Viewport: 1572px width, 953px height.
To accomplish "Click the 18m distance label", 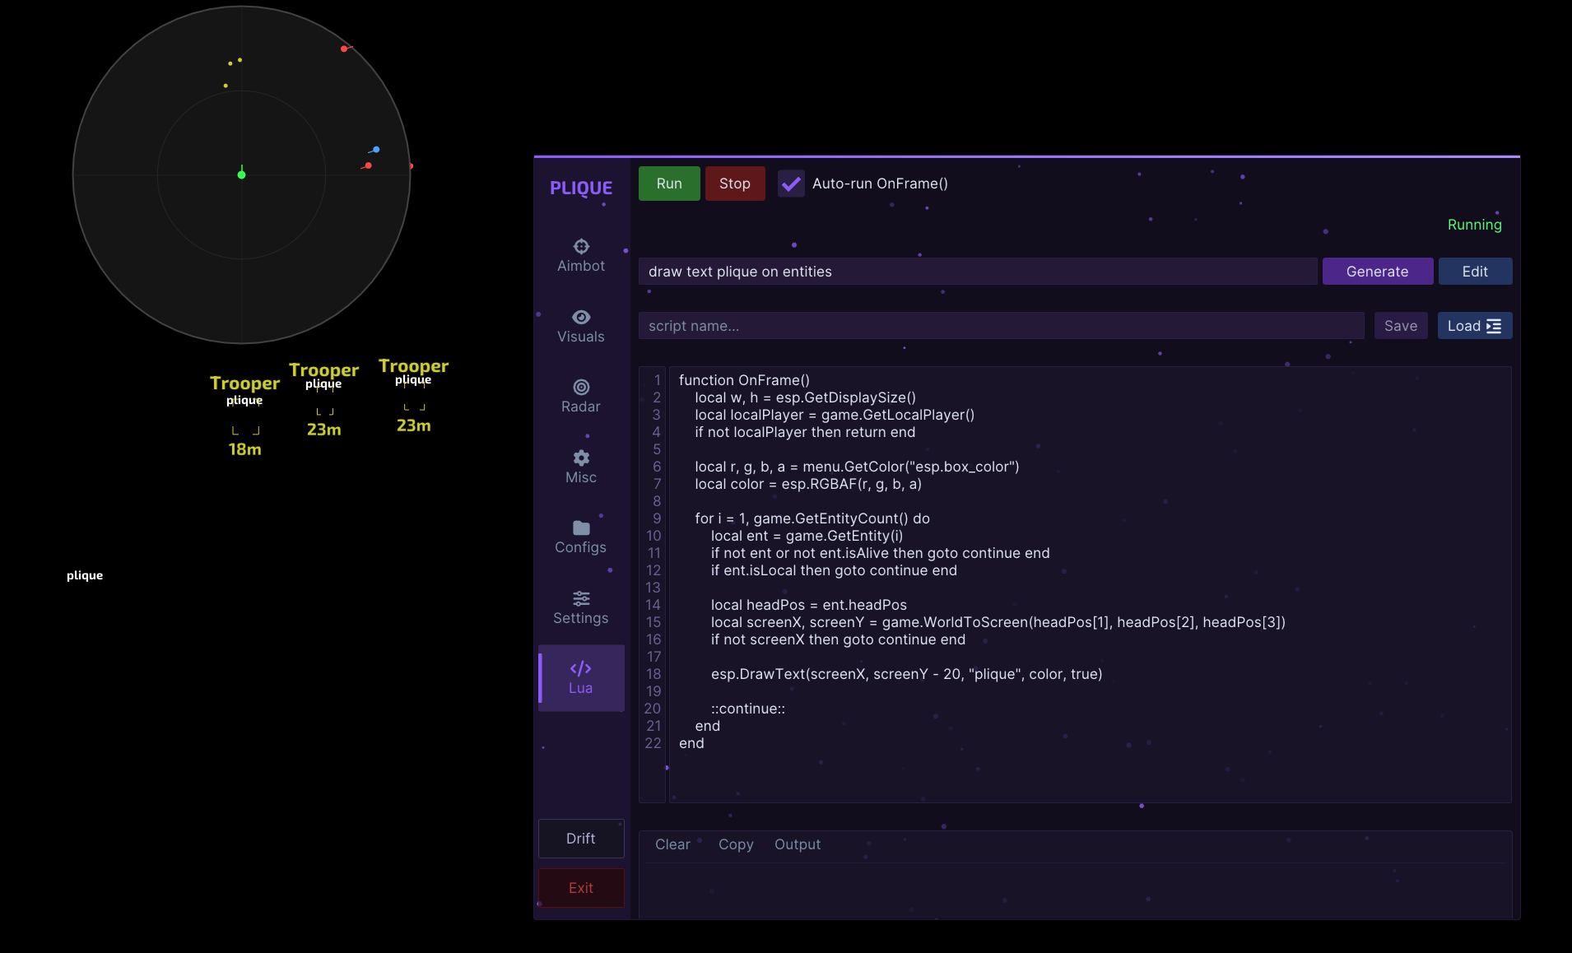I will point(245,449).
